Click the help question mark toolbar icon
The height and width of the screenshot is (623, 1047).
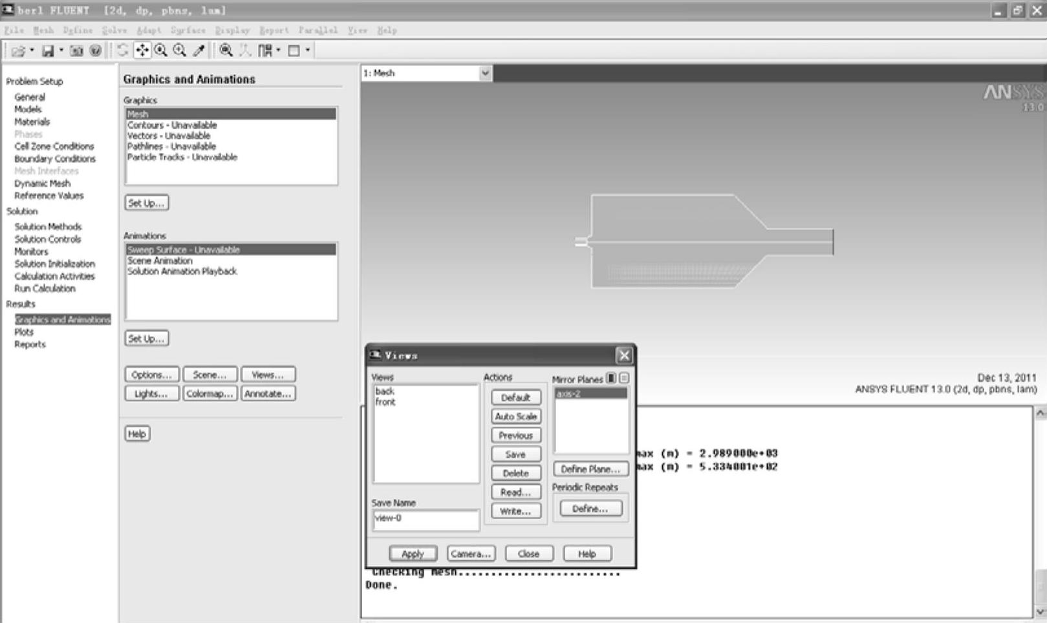pyautogui.click(x=95, y=50)
